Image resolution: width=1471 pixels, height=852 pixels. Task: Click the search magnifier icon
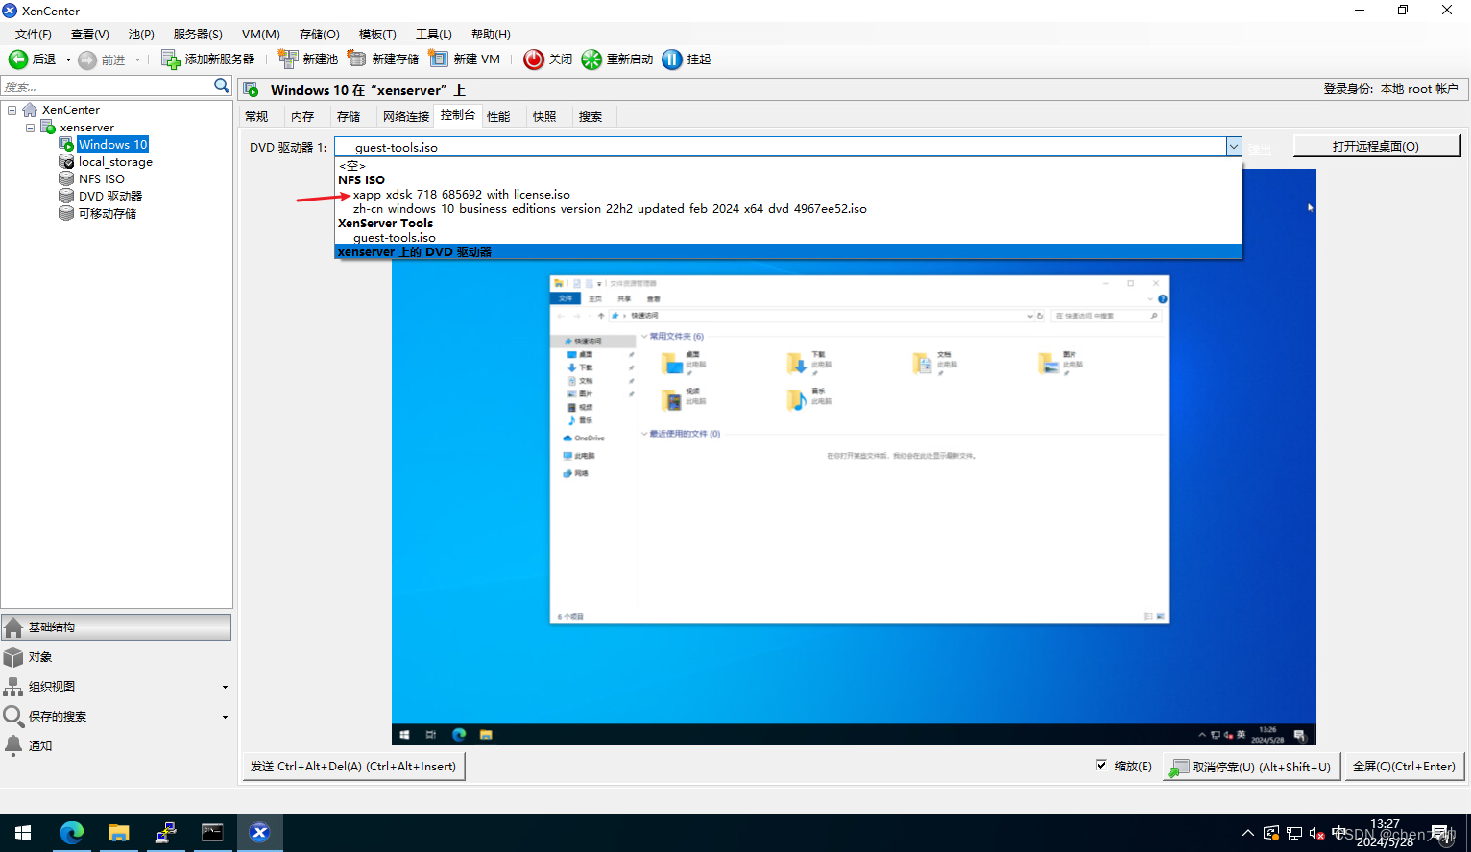(x=222, y=86)
